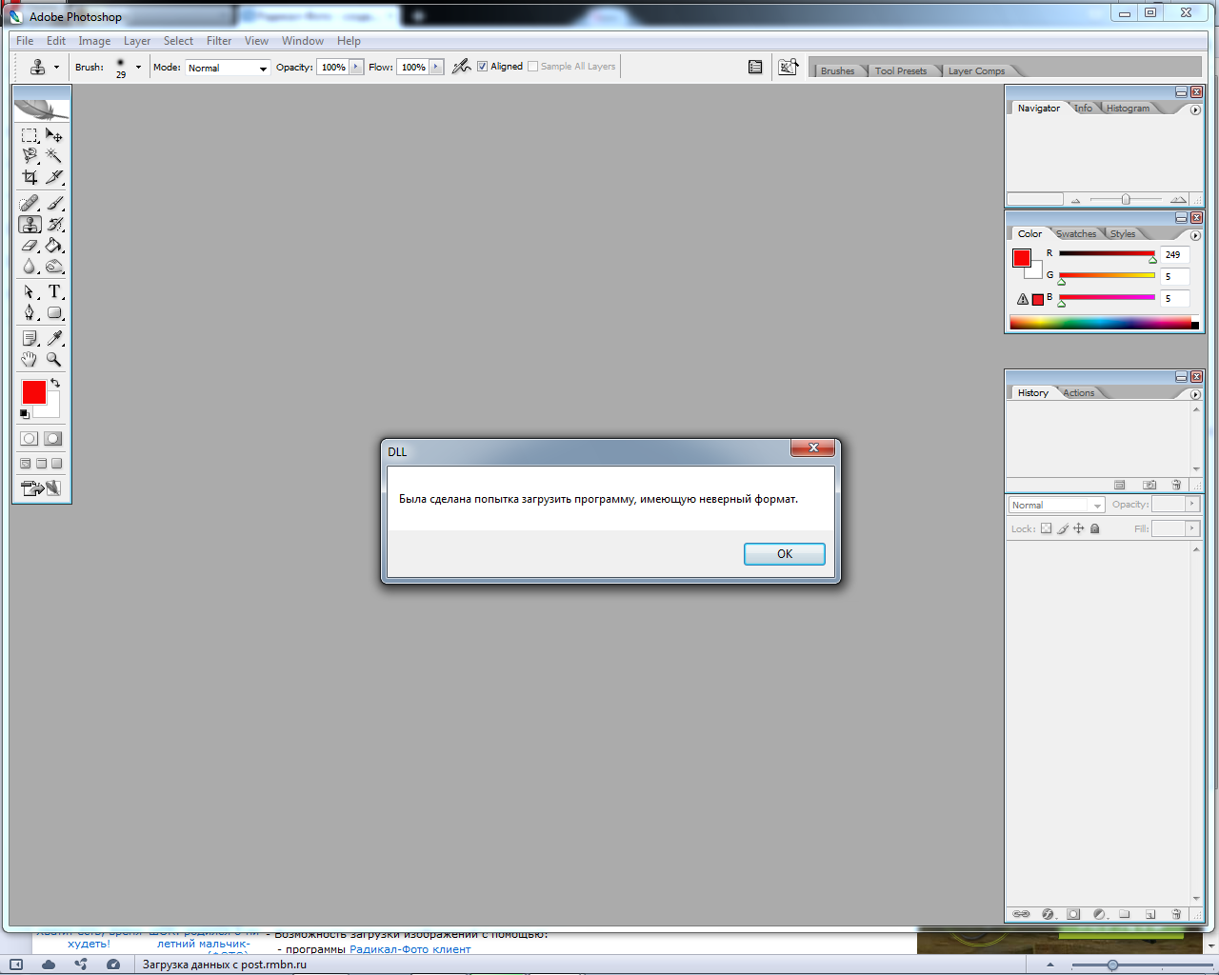The height and width of the screenshot is (975, 1219).
Task: Toggle Lock transparent pixels in Layers
Action: tap(1046, 528)
